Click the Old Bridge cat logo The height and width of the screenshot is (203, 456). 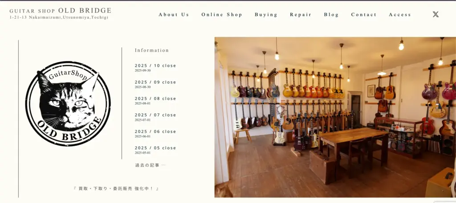pyautogui.click(x=68, y=103)
